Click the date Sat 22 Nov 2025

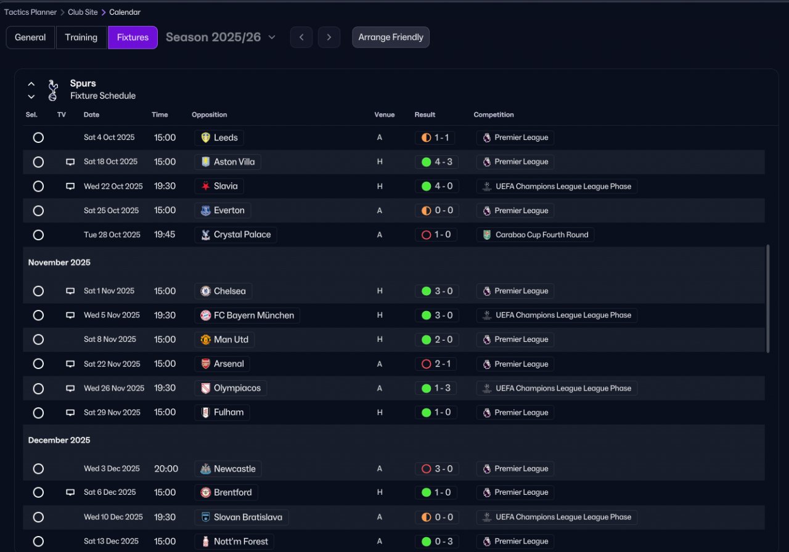[x=112, y=364]
